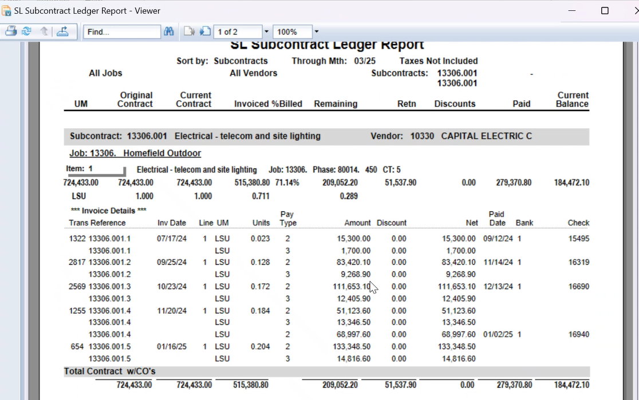
Task: Click trans number 2817
Action: click(77, 262)
